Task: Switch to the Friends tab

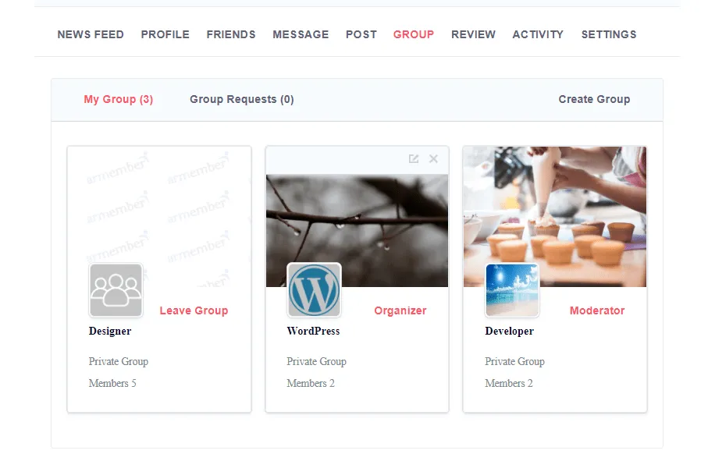Action: [x=231, y=34]
